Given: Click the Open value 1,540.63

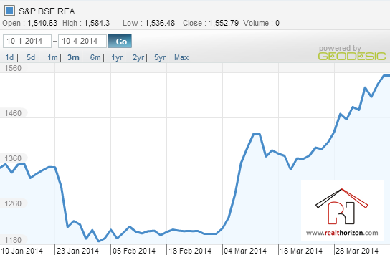Looking at the screenshot, I should [42, 23].
